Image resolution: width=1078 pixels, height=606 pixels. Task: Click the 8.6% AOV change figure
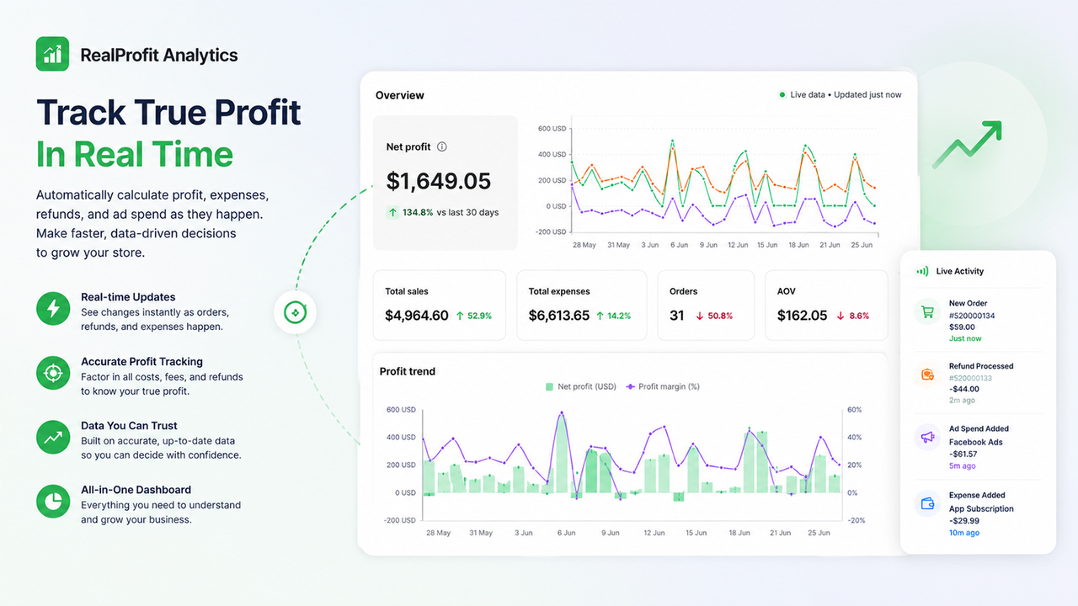pyautogui.click(x=859, y=316)
